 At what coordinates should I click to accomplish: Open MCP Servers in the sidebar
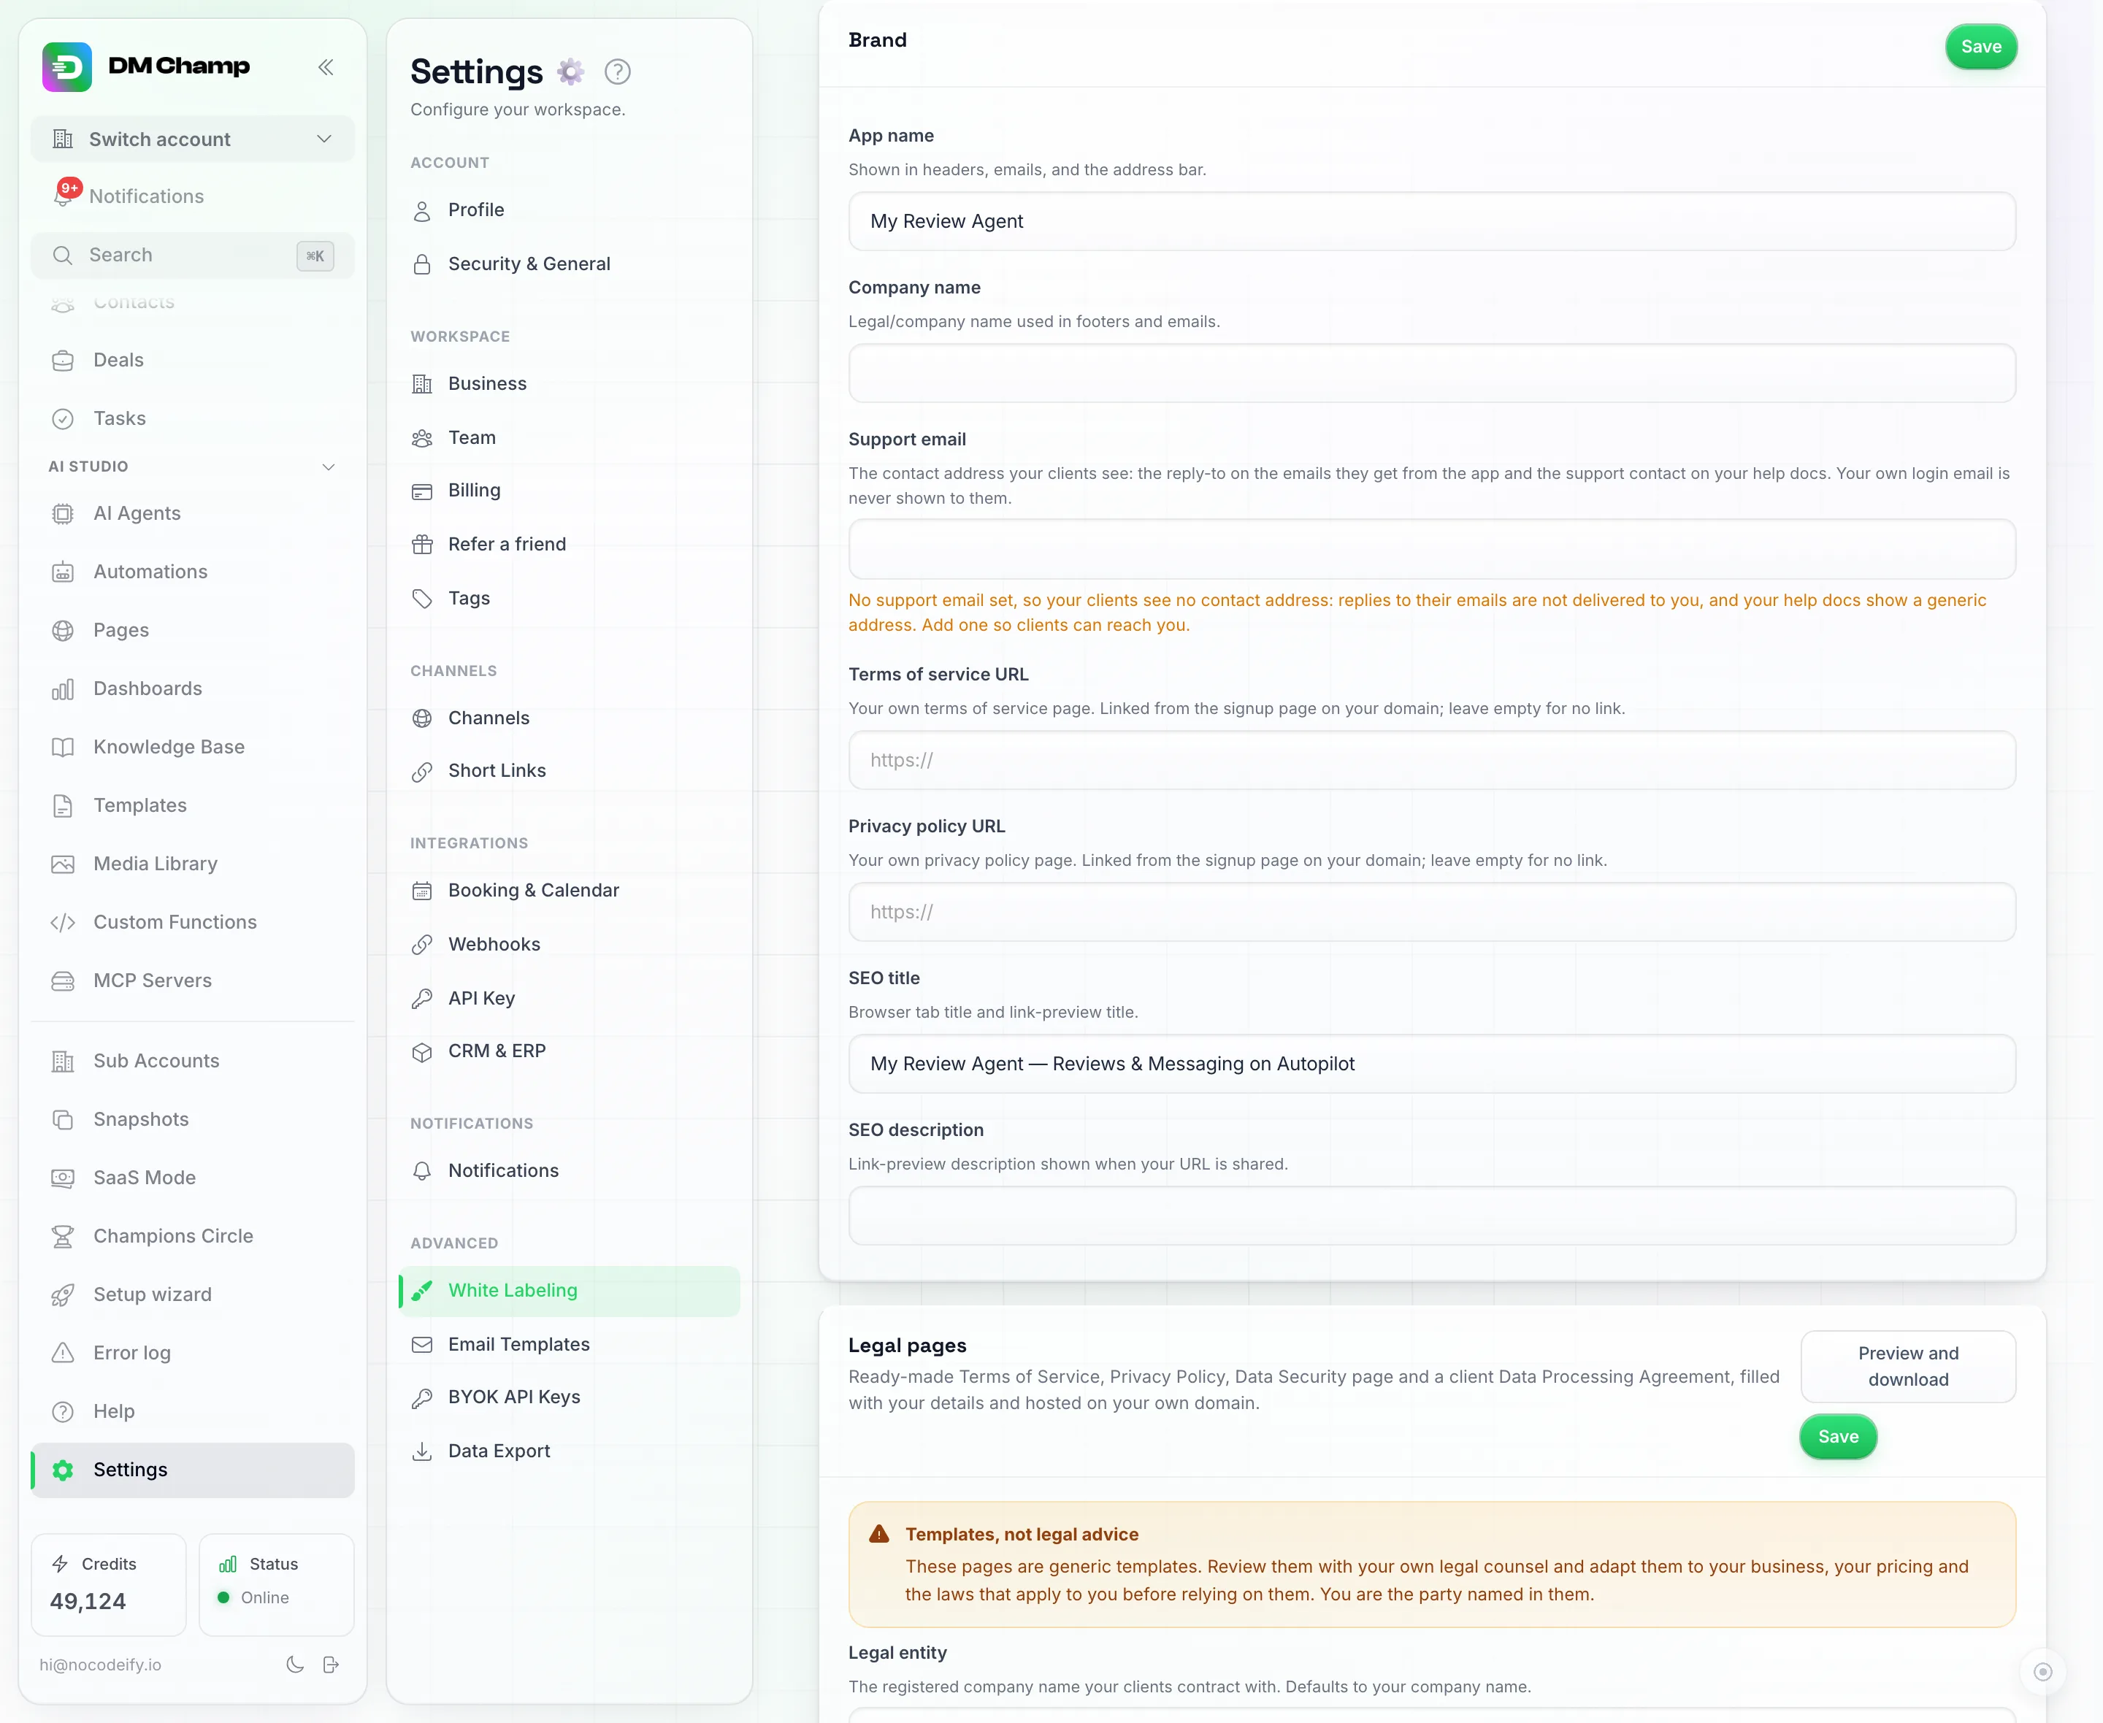193,981
